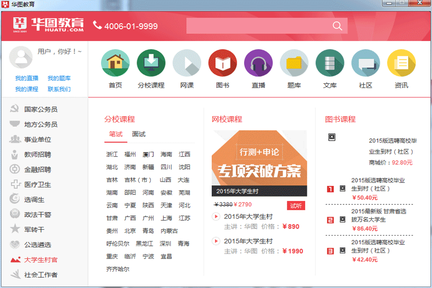432x288 pixels.
Task: Open the 首页 home icon
Action: pyautogui.click(x=115, y=63)
